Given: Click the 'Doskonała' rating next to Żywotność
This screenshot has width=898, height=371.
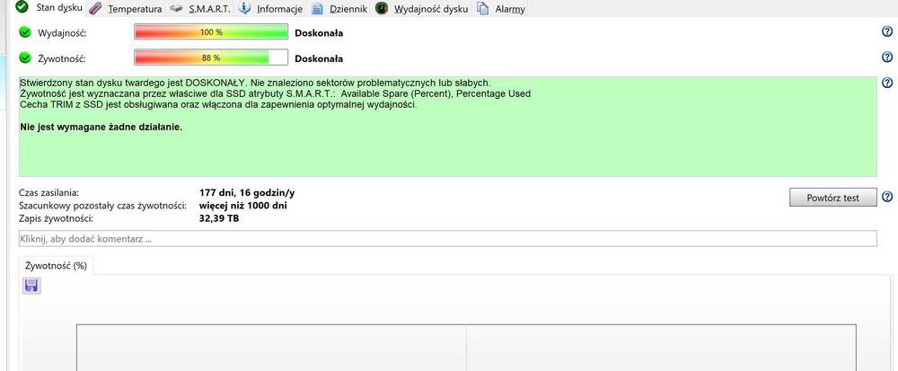Looking at the screenshot, I should click(319, 58).
